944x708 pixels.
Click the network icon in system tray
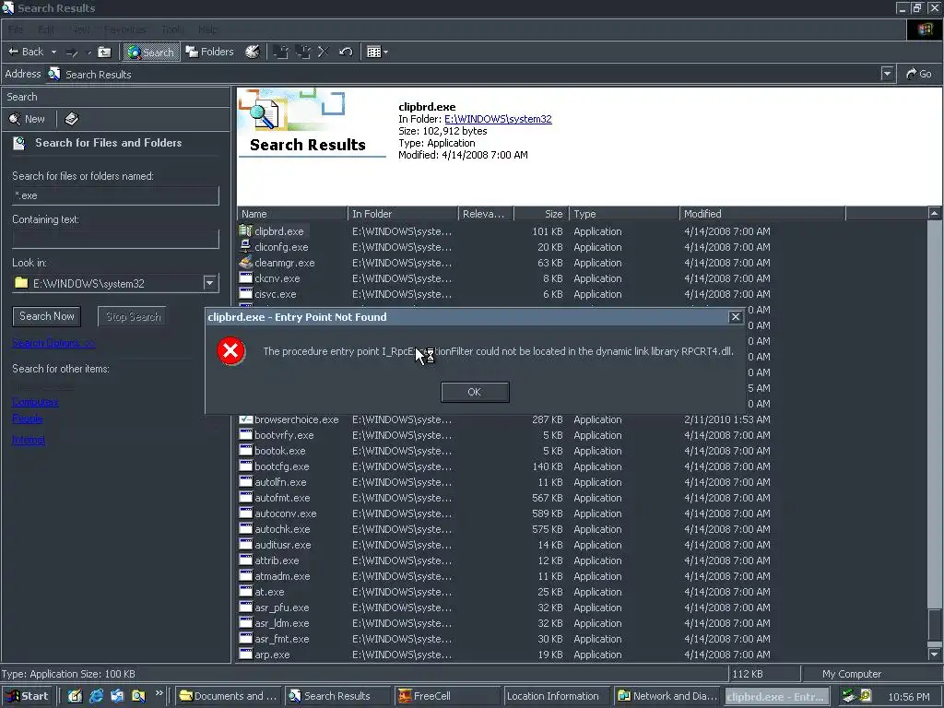click(849, 696)
